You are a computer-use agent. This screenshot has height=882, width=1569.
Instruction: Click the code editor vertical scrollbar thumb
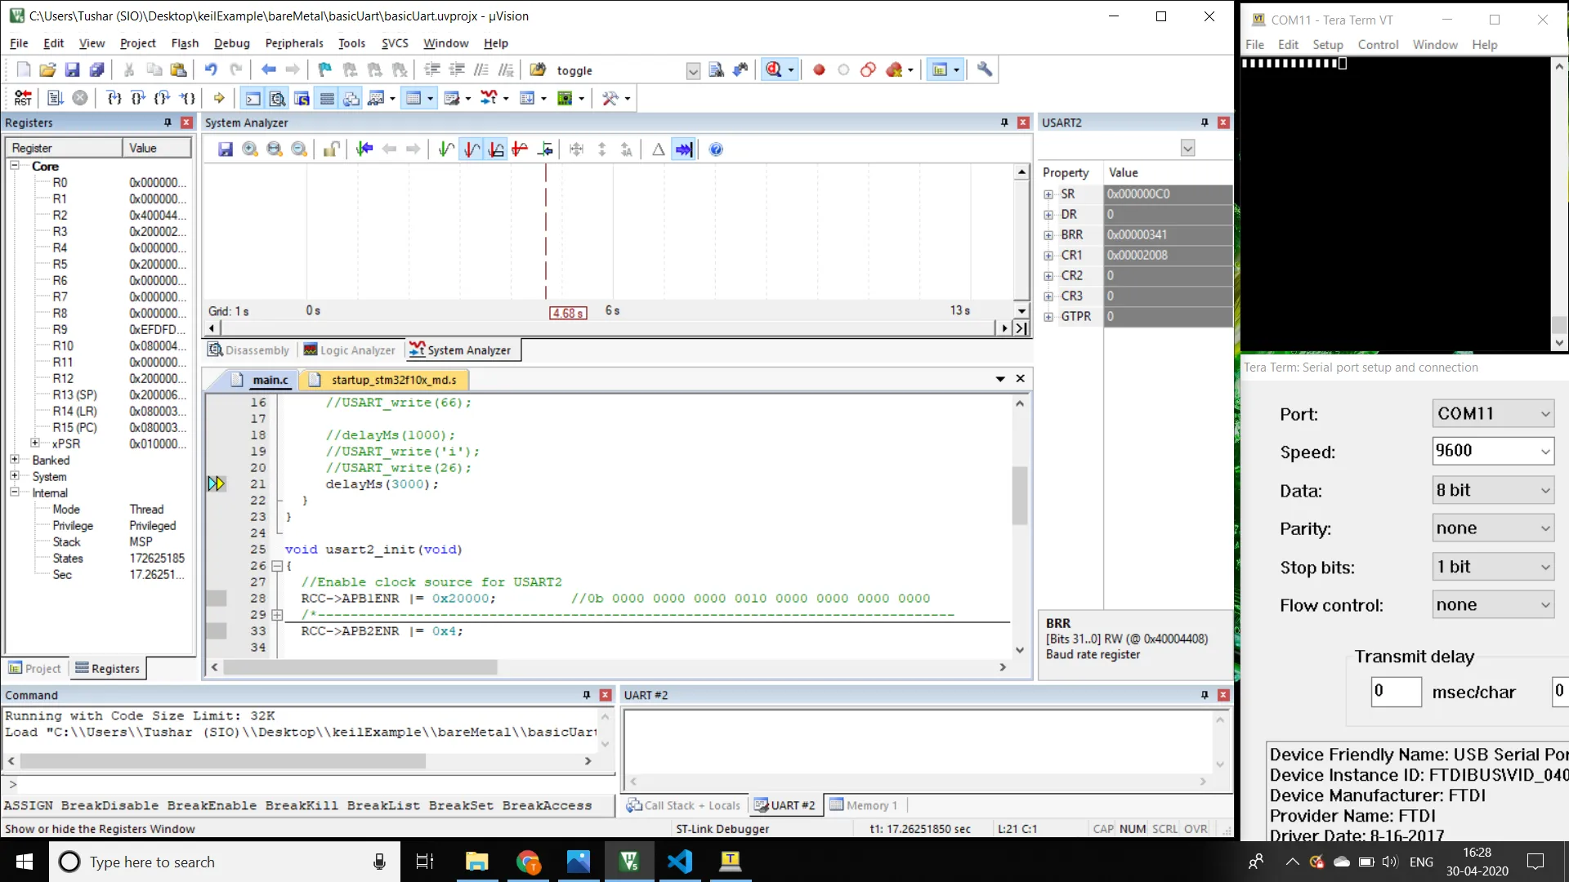pos(1019,495)
